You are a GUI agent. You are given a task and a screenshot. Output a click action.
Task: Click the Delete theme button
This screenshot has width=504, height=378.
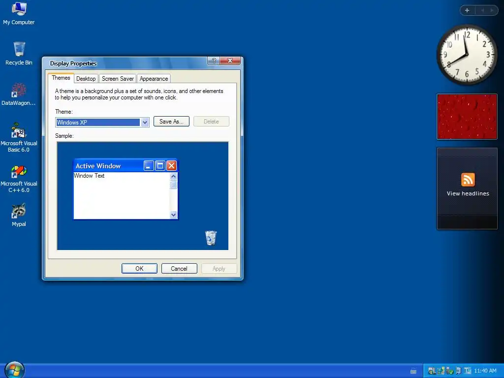211,122
